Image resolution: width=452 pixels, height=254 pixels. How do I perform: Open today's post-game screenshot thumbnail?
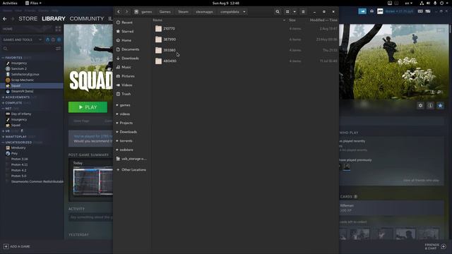pos(93,182)
